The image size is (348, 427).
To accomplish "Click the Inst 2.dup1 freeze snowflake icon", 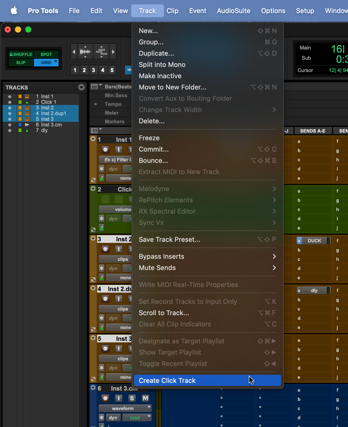I will click(102, 318).
